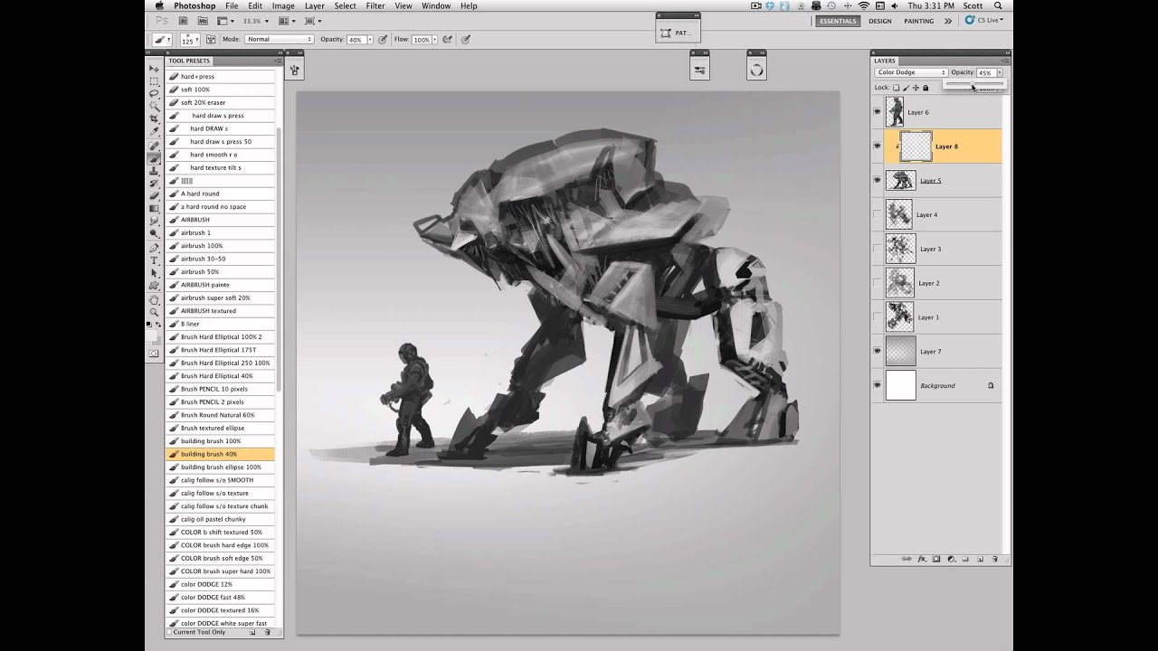Select the Pen tool
Image resolution: width=1158 pixels, height=651 pixels.
pyautogui.click(x=154, y=247)
